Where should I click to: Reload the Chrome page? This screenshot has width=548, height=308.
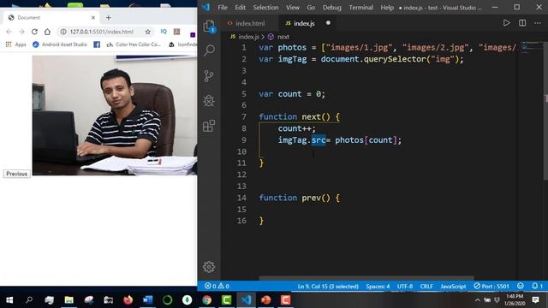[x=34, y=32]
